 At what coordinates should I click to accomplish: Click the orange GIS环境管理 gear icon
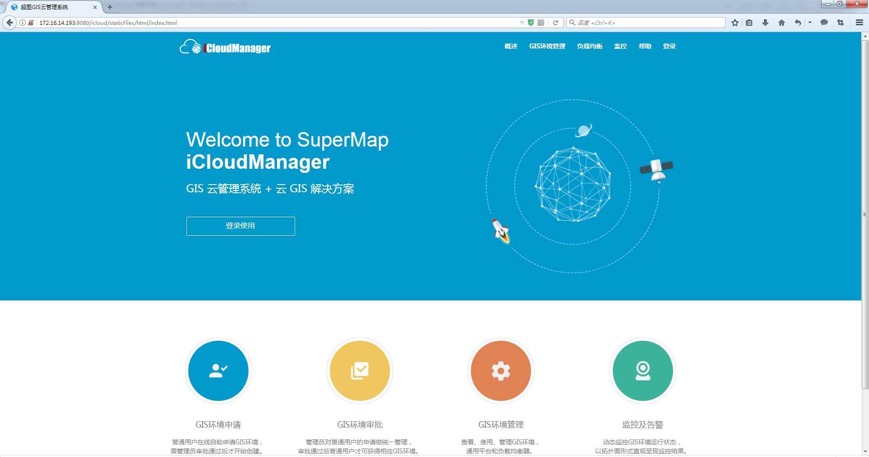pyautogui.click(x=501, y=371)
